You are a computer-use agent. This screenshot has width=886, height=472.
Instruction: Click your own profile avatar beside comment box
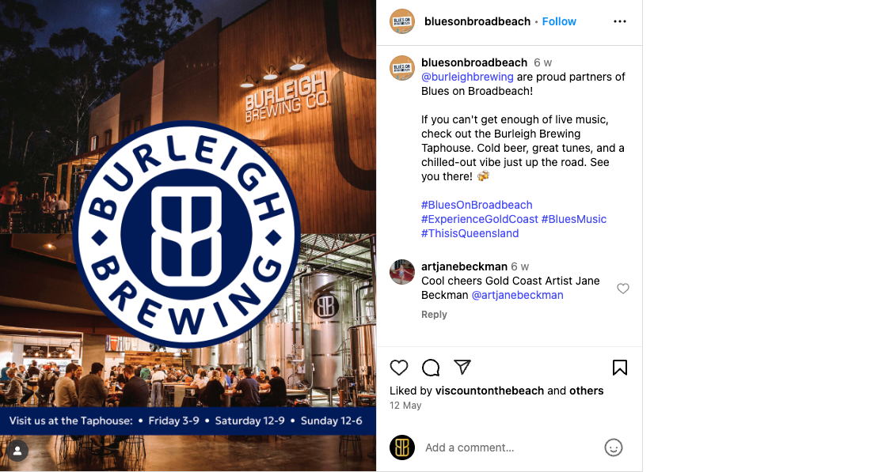(x=402, y=447)
